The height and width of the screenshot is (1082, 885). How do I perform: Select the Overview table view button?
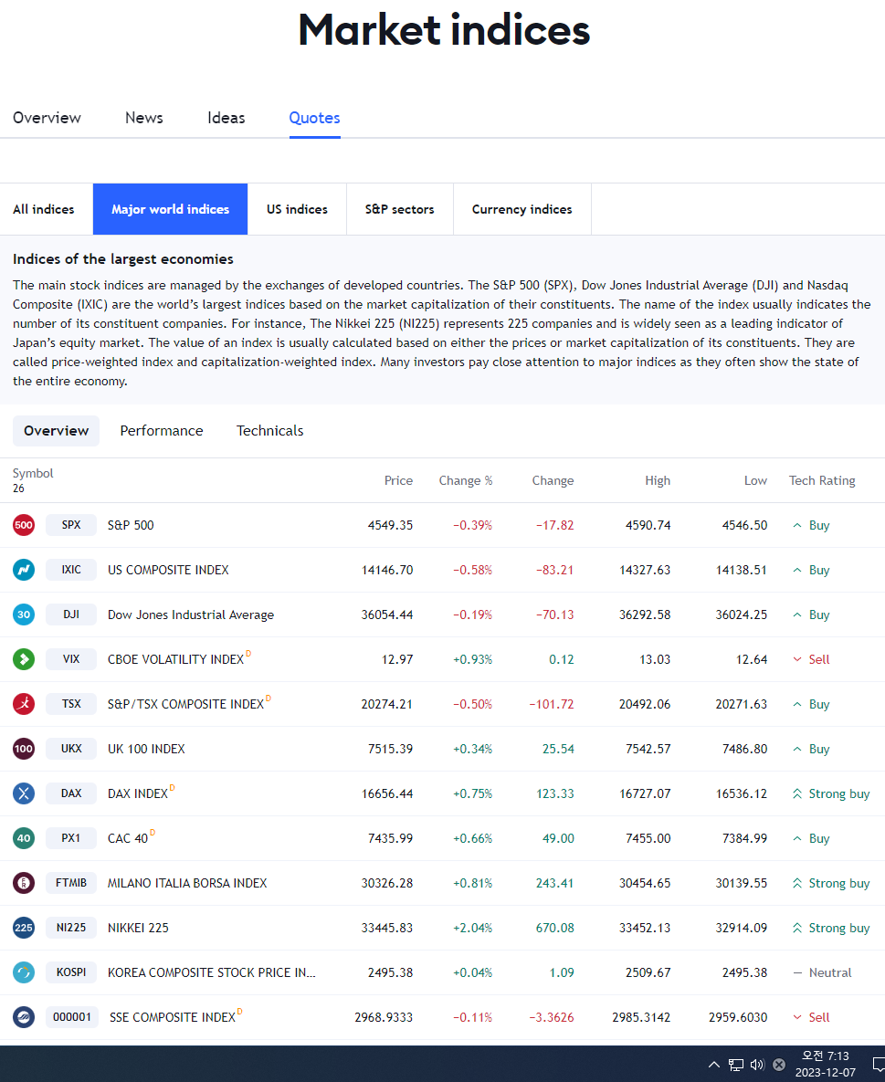coord(56,431)
